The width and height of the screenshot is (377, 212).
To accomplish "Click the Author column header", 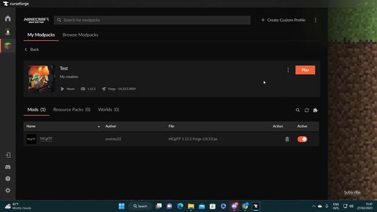I will click(x=111, y=126).
